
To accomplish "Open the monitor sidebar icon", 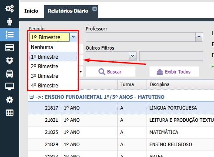I will (x=10, y=87).
